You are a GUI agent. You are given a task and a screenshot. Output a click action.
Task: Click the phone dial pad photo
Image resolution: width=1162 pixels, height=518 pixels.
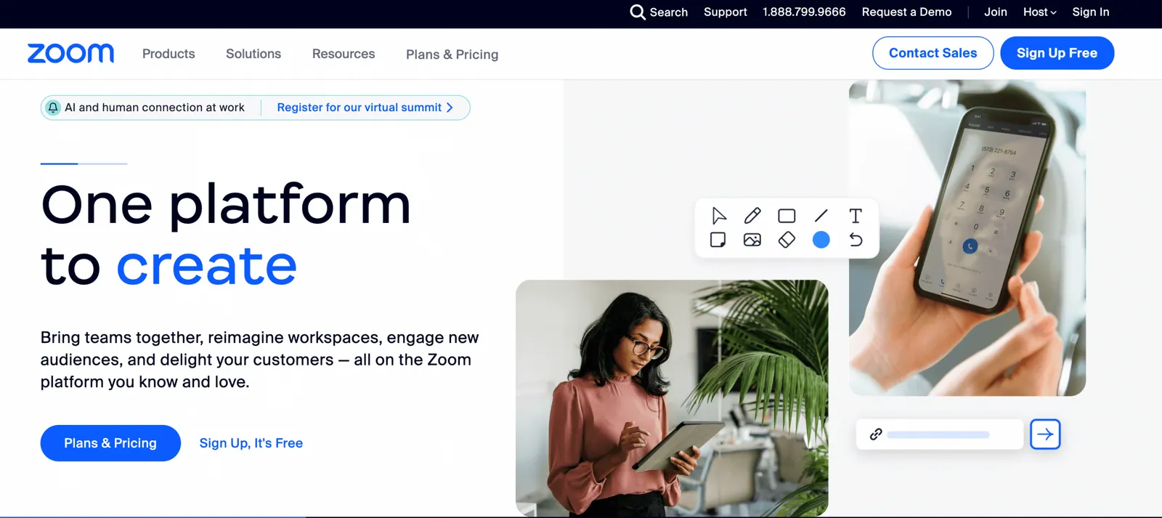click(x=967, y=238)
